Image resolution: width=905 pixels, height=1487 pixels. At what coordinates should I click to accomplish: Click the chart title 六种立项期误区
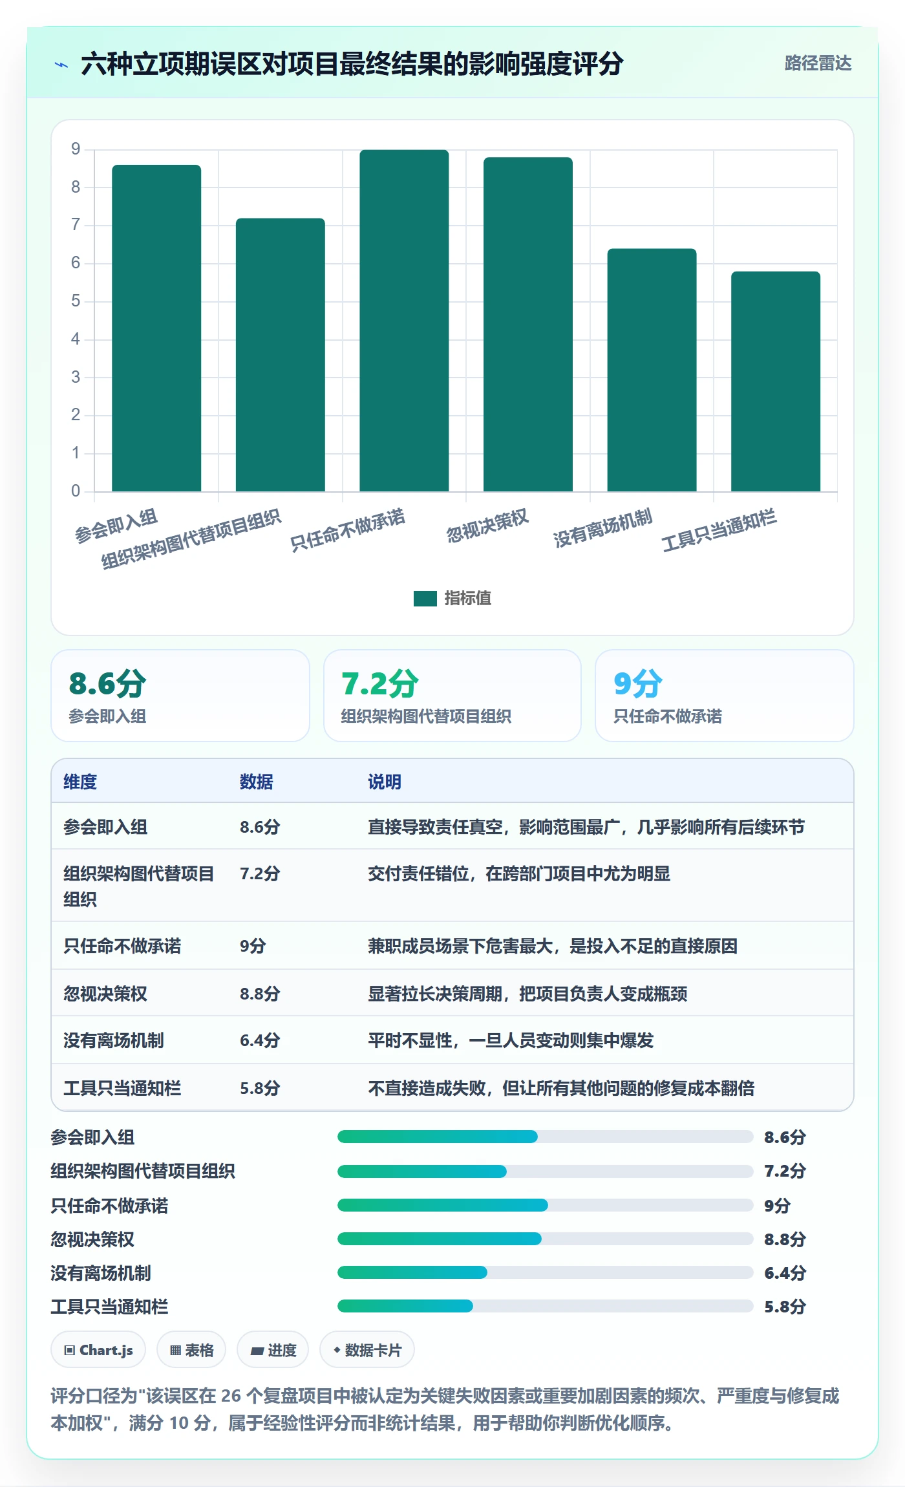[x=352, y=64]
